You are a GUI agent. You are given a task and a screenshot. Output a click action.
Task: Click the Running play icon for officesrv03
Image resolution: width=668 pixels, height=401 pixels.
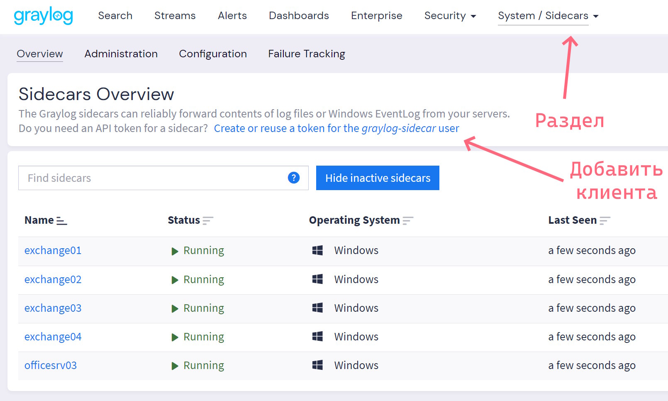[x=175, y=366]
